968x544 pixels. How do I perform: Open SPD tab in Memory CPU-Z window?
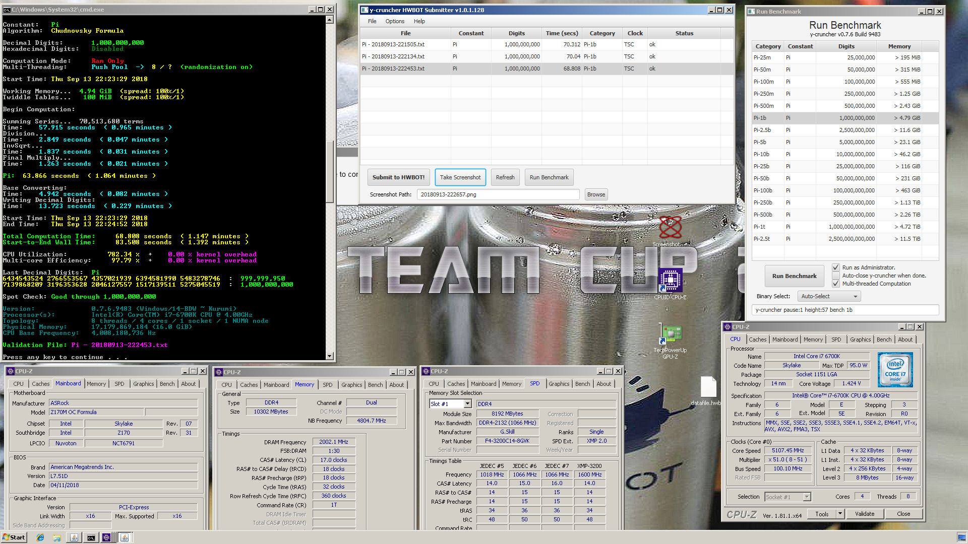[x=328, y=385]
